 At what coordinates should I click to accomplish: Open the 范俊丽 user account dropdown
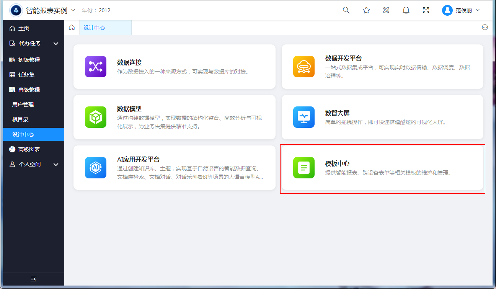(x=461, y=10)
